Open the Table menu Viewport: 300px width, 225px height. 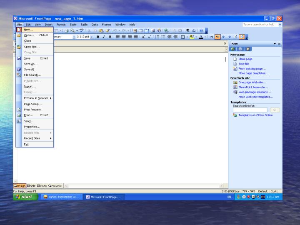pos(84,25)
